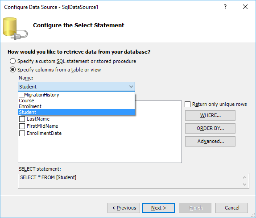
Task: Check the LastName column checkbox
Action: click(x=22, y=119)
